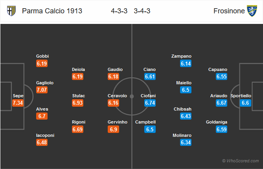Screen dimensions: 263x169
Task: Select Stulac's 6.93 rating badge
Action: [x=77, y=103]
